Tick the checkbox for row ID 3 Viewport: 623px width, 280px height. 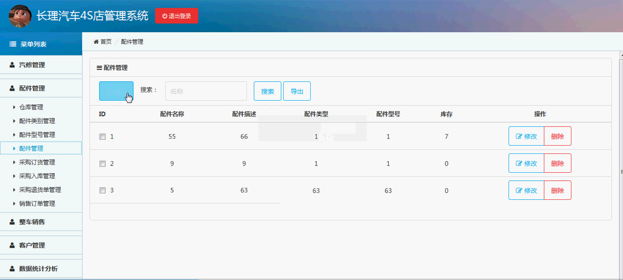(x=102, y=190)
